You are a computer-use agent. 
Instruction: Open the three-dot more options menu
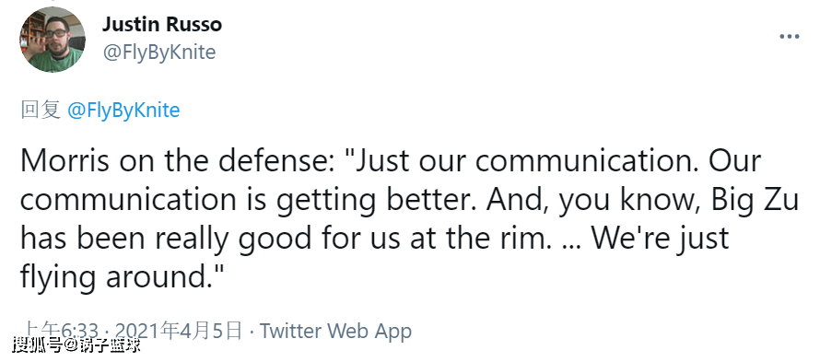pos(790,37)
